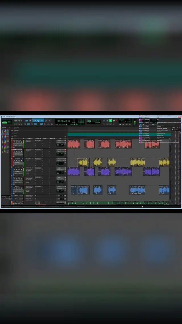
Task: Click the first red RECORD HERE audio clip
Action: click(x=73, y=144)
